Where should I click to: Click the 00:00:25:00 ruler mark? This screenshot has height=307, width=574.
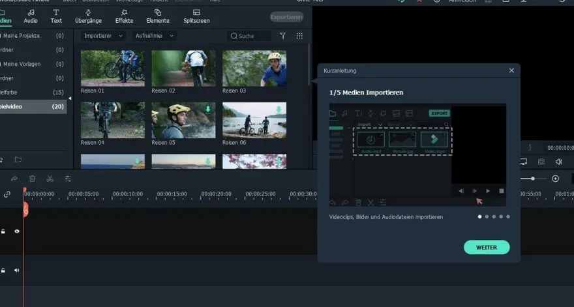261,194
